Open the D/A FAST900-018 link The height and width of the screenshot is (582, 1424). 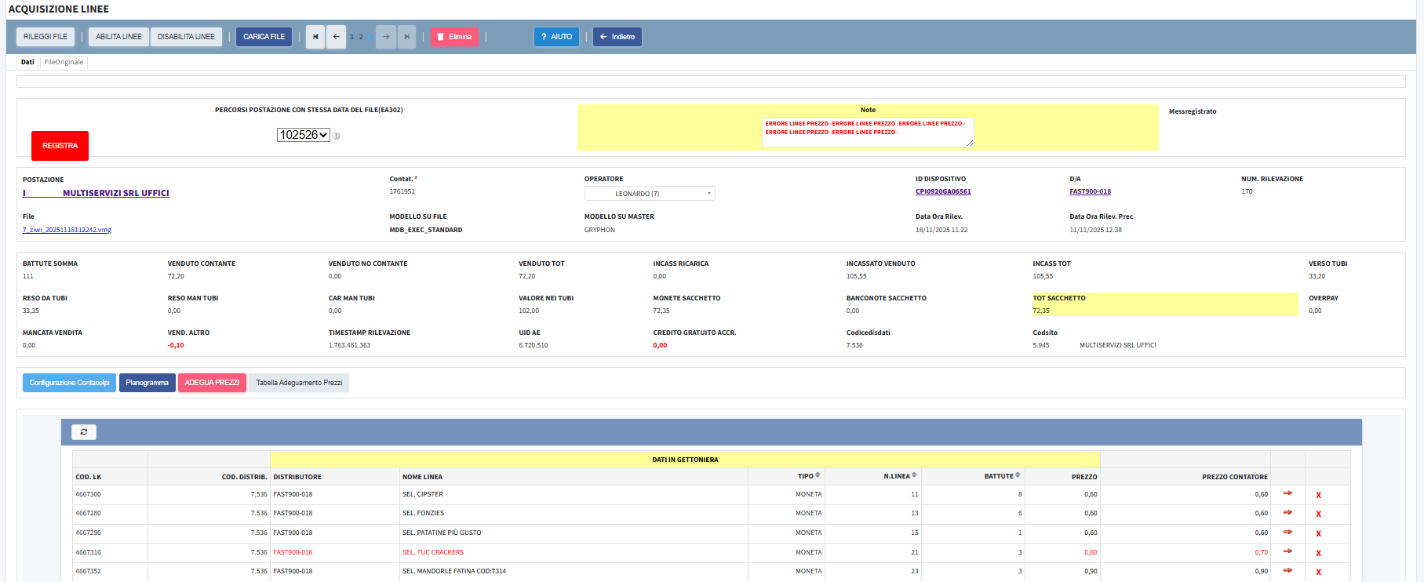click(x=1090, y=191)
